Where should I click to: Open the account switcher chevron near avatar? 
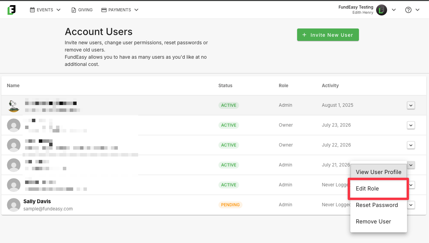point(394,10)
